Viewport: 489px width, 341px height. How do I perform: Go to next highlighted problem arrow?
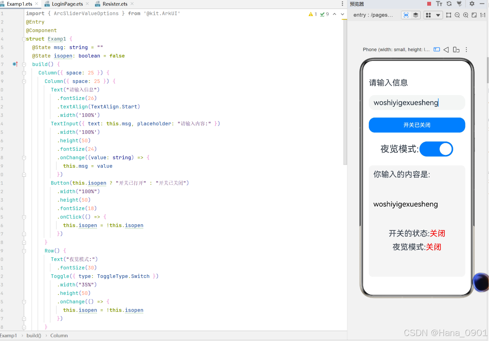tap(342, 14)
